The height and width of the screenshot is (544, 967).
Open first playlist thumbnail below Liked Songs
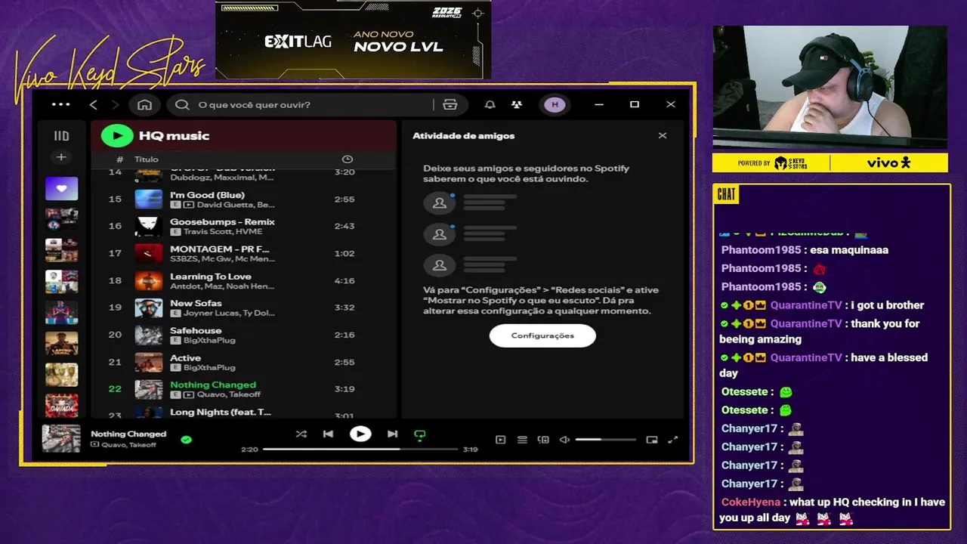tap(61, 219)
